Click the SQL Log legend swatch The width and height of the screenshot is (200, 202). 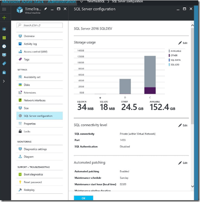(x=169, y=64)
